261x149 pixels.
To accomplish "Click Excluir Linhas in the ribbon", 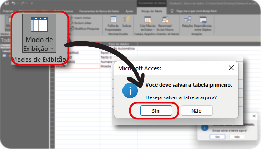I will coord(81,23).
